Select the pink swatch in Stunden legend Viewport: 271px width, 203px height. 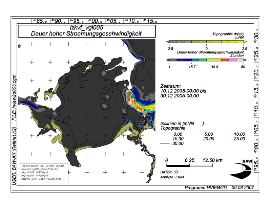coord(232,60)
